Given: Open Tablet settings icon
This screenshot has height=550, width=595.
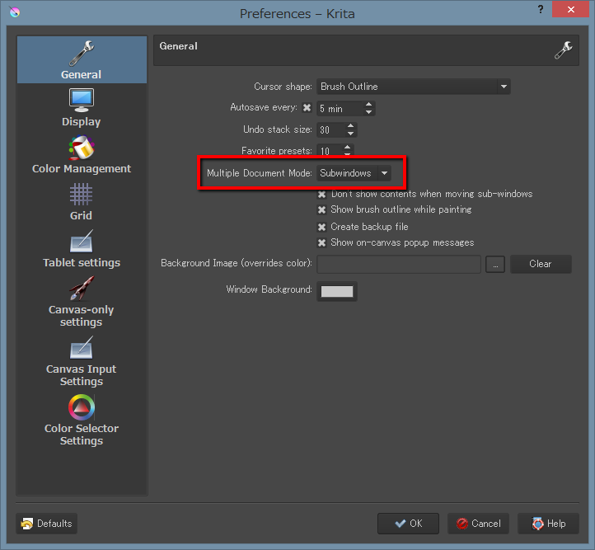Looking at the screenshot, I should point(82,242).
